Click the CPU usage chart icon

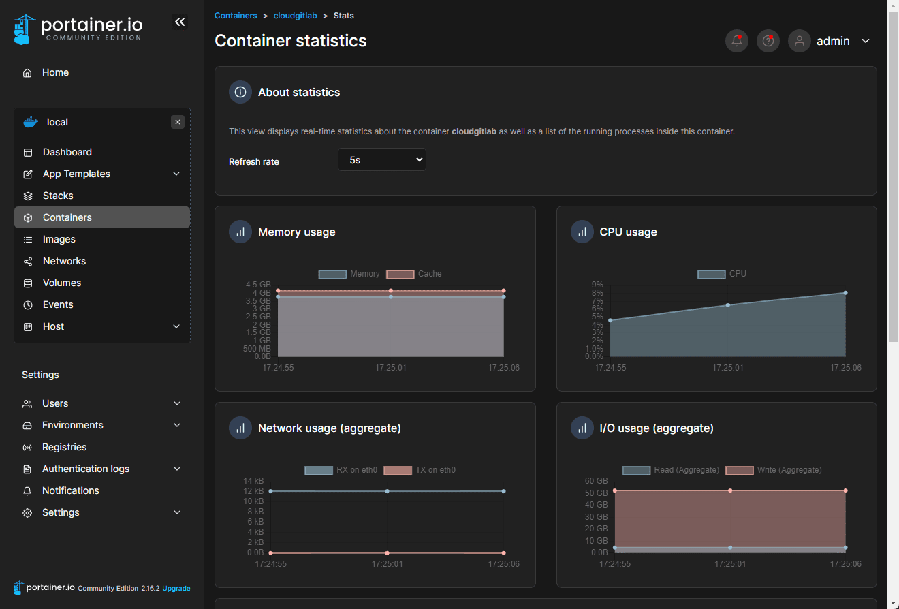[582, 232]
